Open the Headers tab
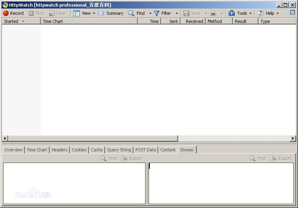This screenshot has width=298, height=208. point(59,150)
